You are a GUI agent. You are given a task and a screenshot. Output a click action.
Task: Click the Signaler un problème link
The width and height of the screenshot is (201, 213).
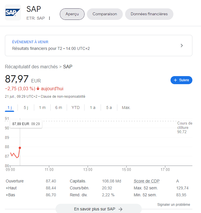click(173, 205)
